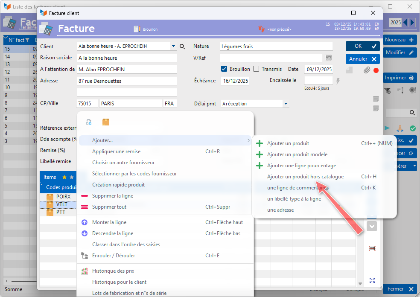Select Ajouter un produit hors catalogue

point(305,177)
